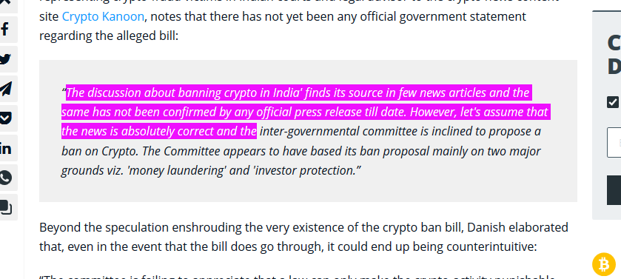Share via the WhatsApp phone icon
The image size is (621, 279).
[5, 178]
